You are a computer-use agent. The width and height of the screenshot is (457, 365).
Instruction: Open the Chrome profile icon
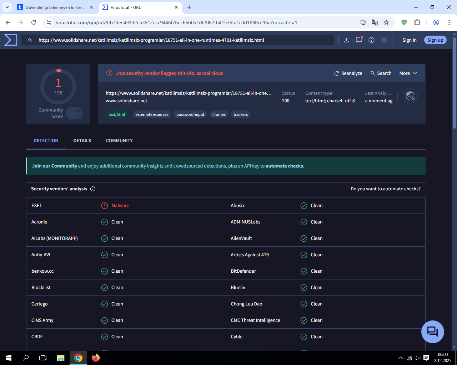pos(436,22)
